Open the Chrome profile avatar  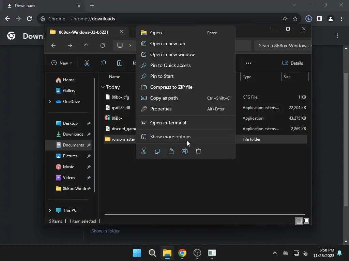pyautogui.click(x=331, y=19)
